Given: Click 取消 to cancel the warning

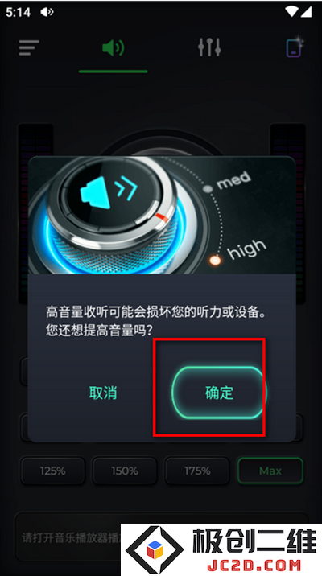Looking at the screenshot, I should click(103, 393).
